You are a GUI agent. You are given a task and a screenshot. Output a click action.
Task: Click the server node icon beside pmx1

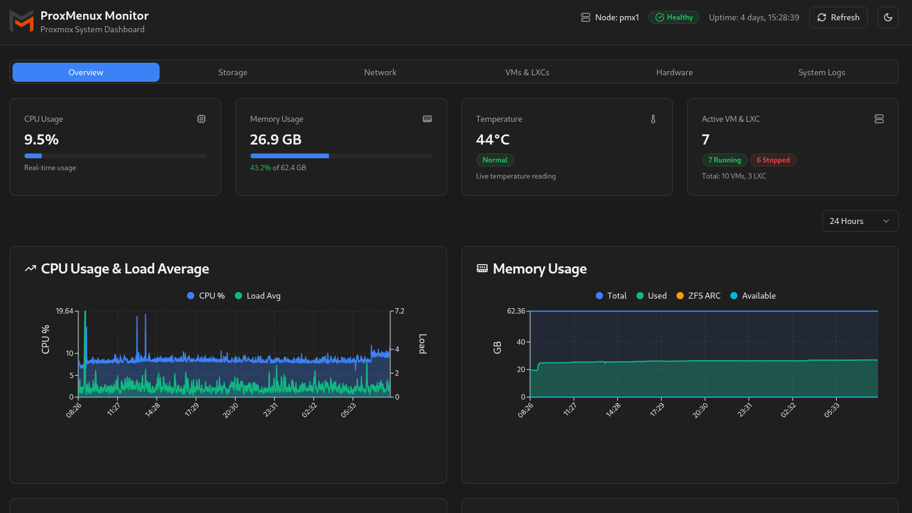click(x=585, y=17)
